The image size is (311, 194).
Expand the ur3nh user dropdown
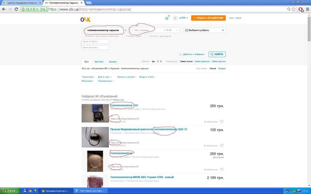183,18
